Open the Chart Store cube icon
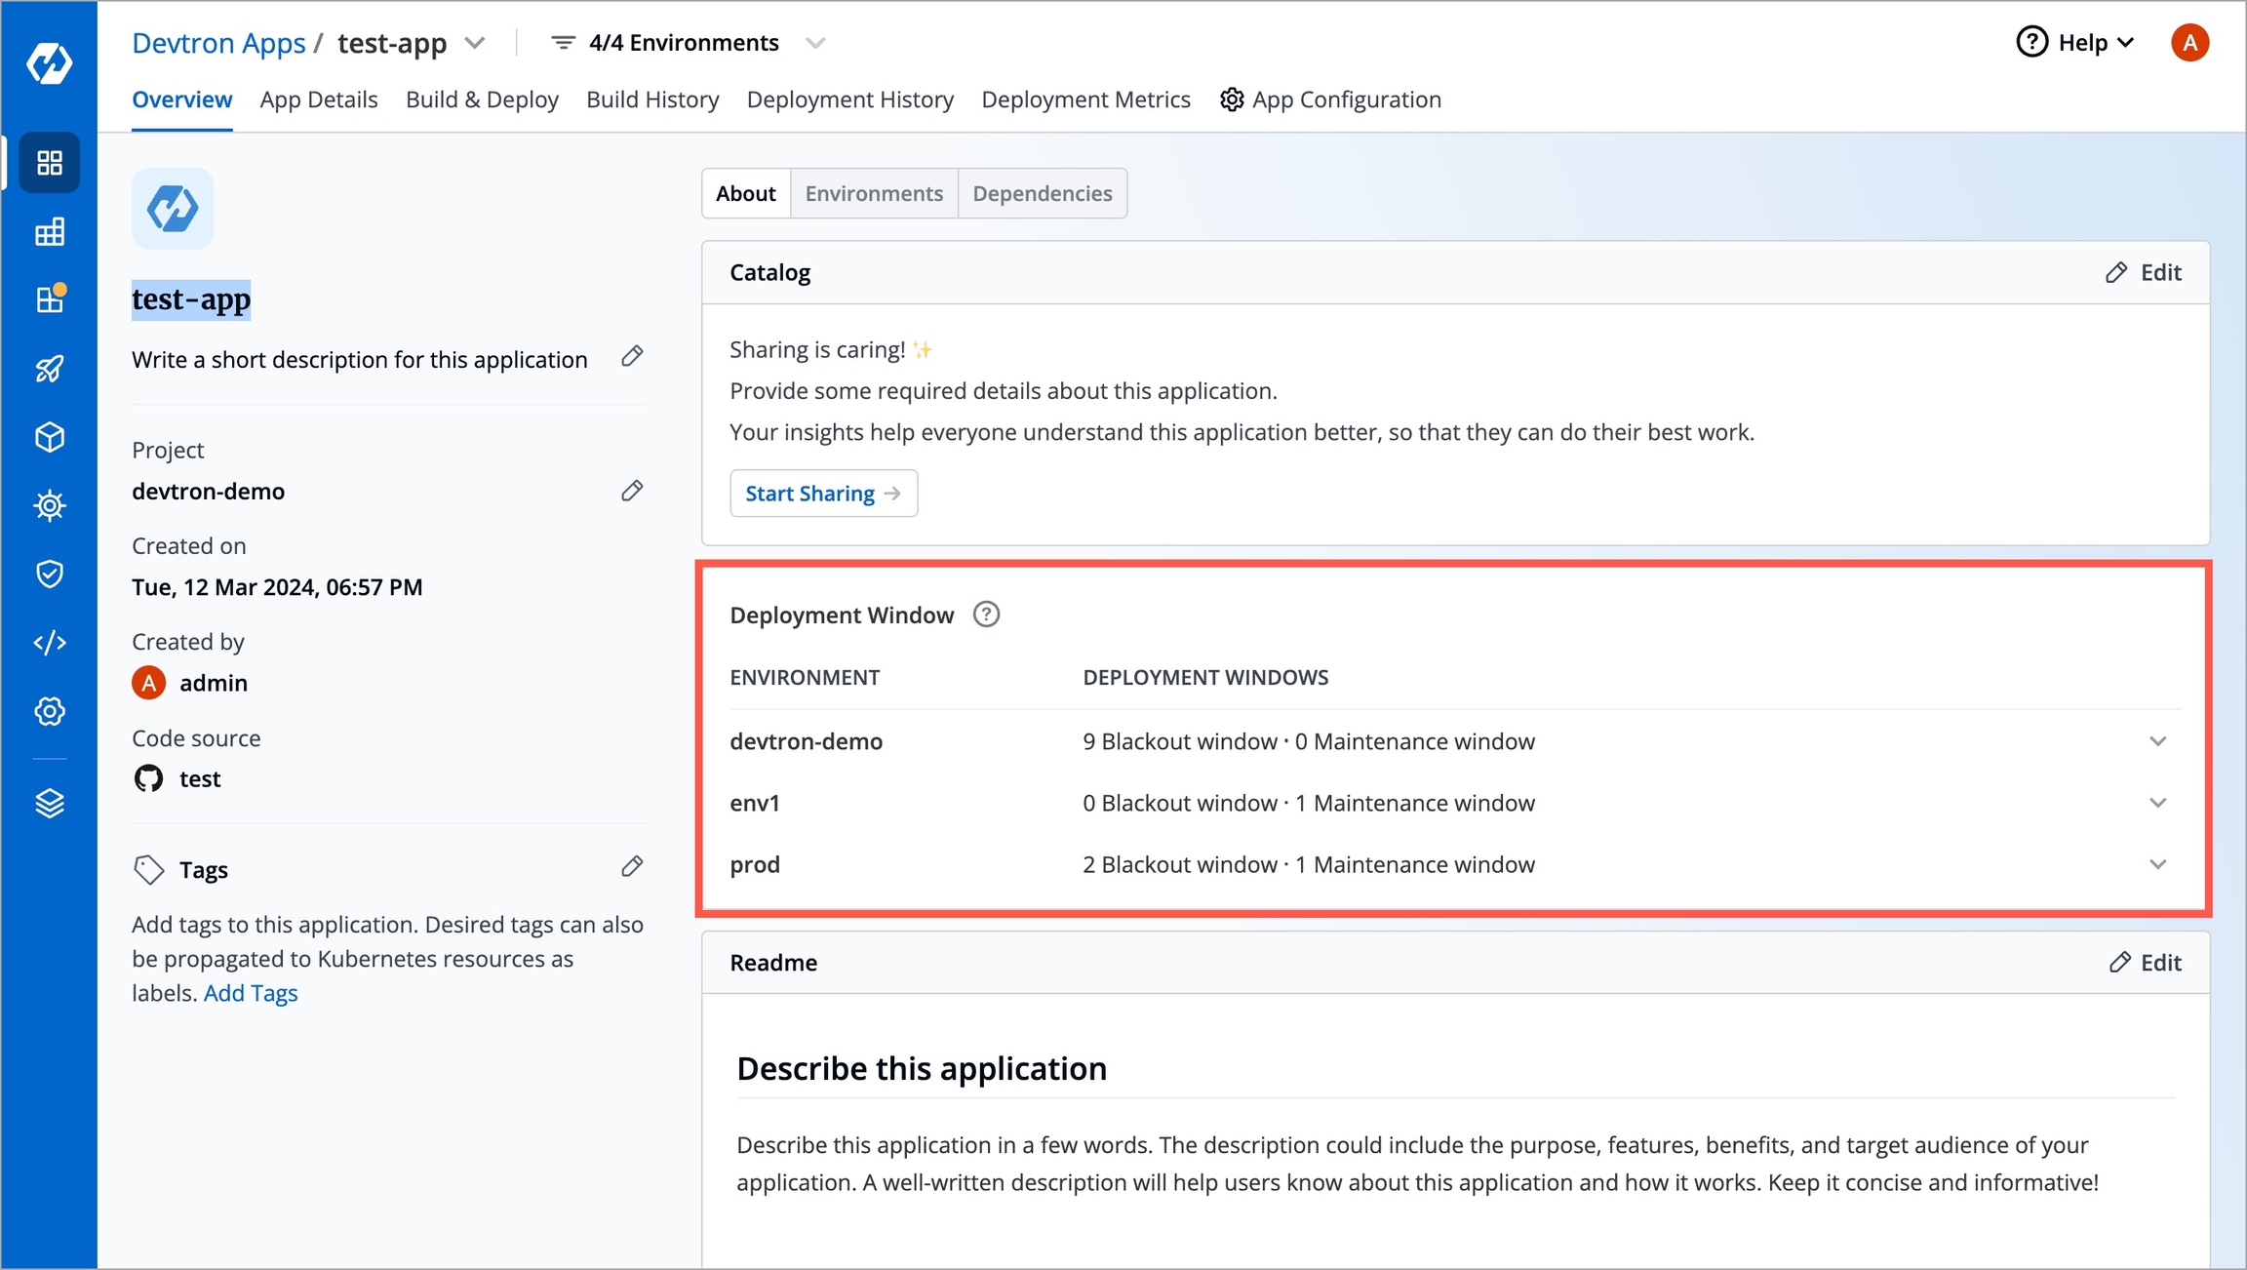The image size is (2247, 1270). click(x=50, y=437)
